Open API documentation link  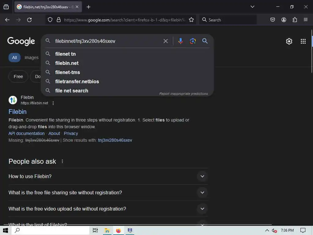(27, 133)
